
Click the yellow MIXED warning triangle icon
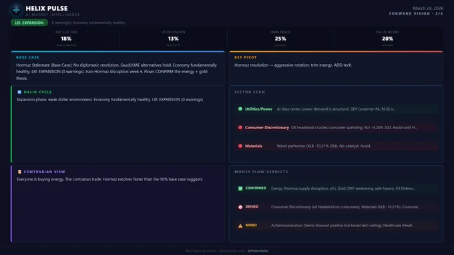(240, 226)
